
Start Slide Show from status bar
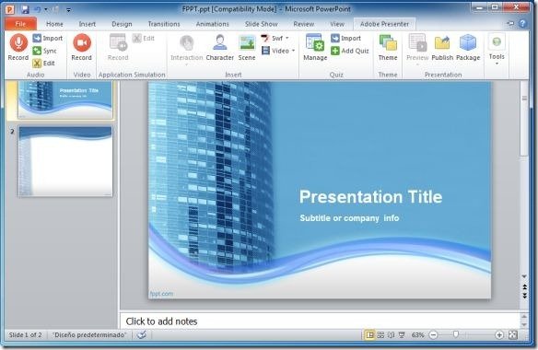pyautogui.click(x=402, y=335)
